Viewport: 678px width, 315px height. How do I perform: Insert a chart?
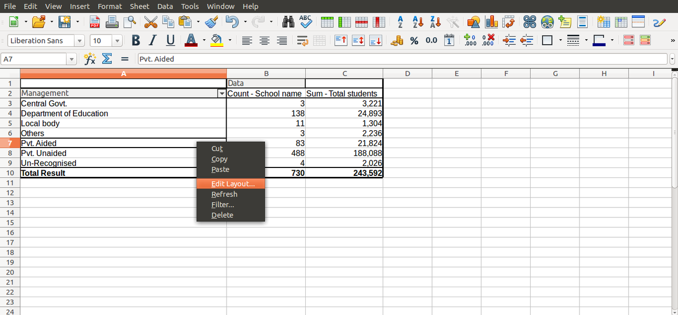491,22
